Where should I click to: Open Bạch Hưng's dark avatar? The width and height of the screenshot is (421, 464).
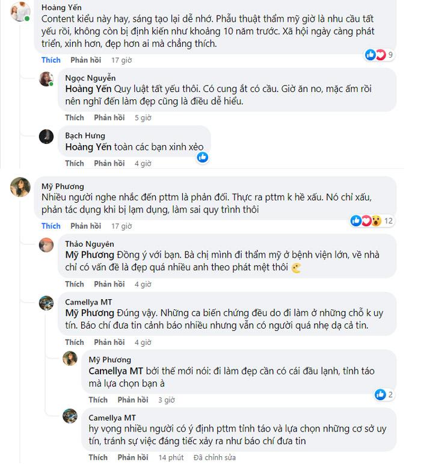tap(47, 137)
